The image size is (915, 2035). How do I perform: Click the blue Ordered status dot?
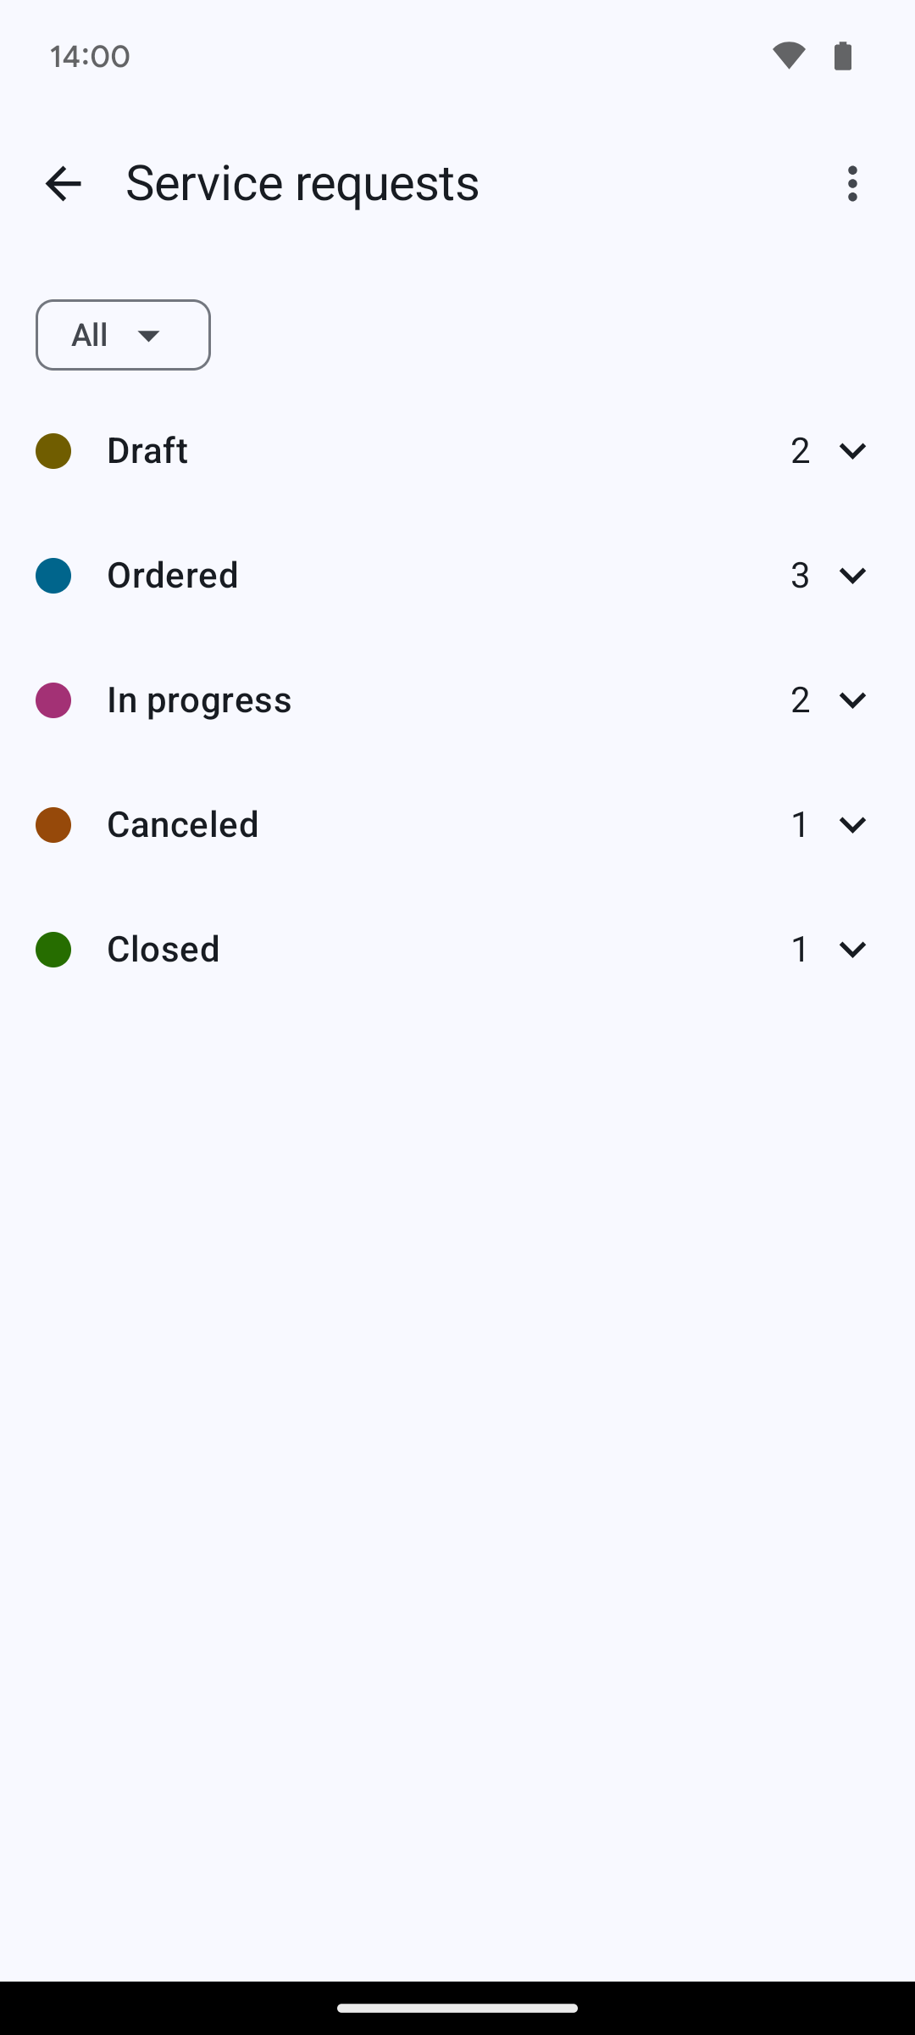click(53, 576)
